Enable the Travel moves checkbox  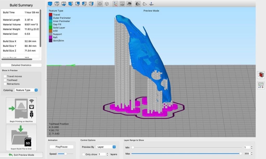click(x=5, y=77)
